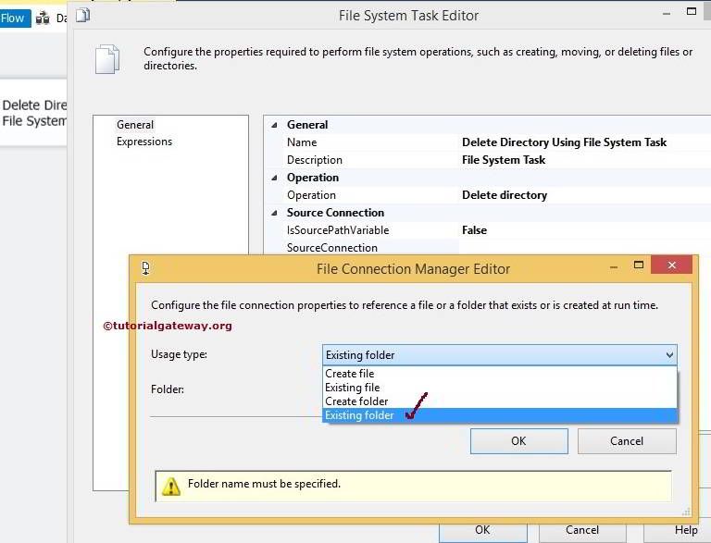Select Existing file from usage list
The image size is (711, 543).
tap(500, 388)
